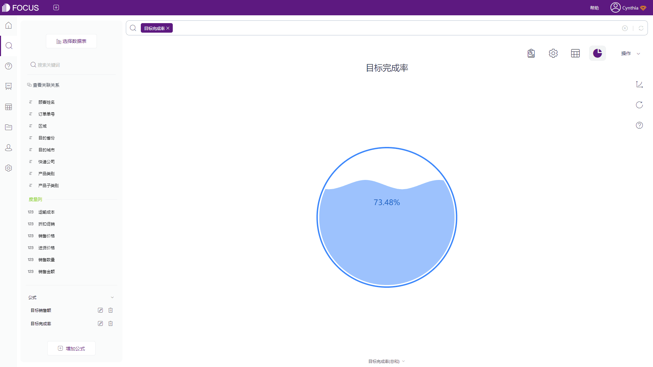Viewport: 653px width, 367px height.
Task: Open the folder resources icon in sidebar
Action: coord(9,127)
